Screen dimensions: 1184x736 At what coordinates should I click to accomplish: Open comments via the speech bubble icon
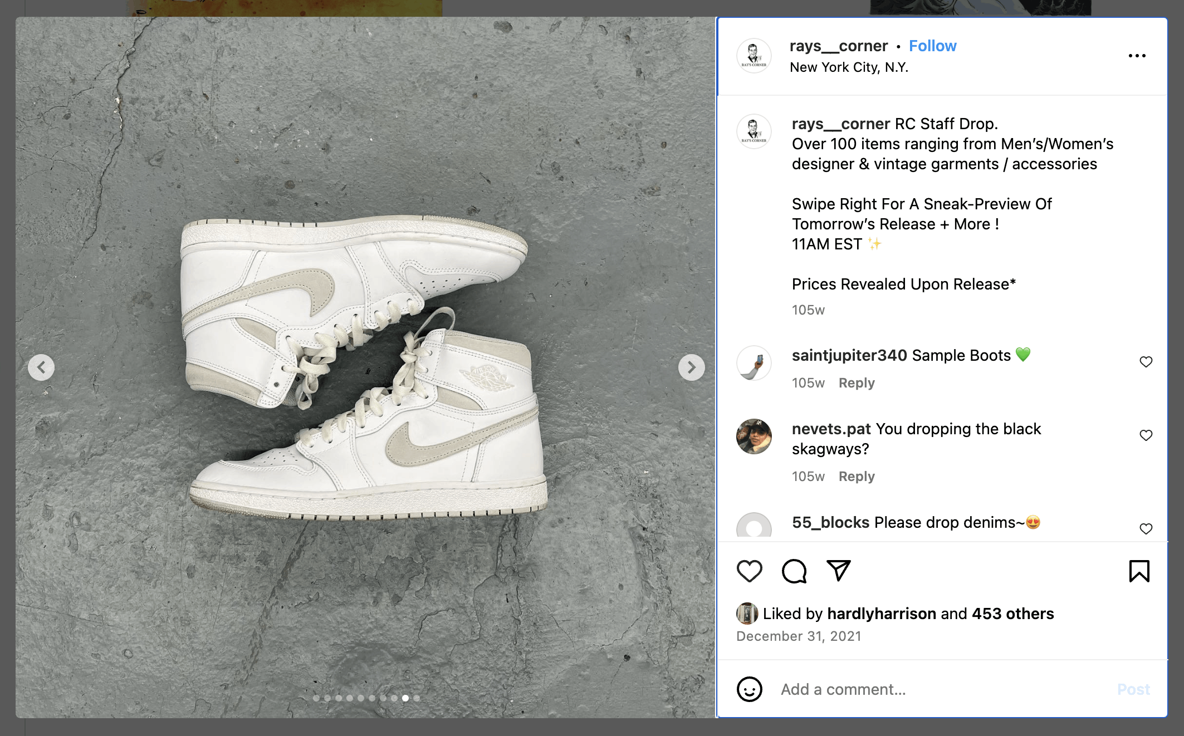794,571
